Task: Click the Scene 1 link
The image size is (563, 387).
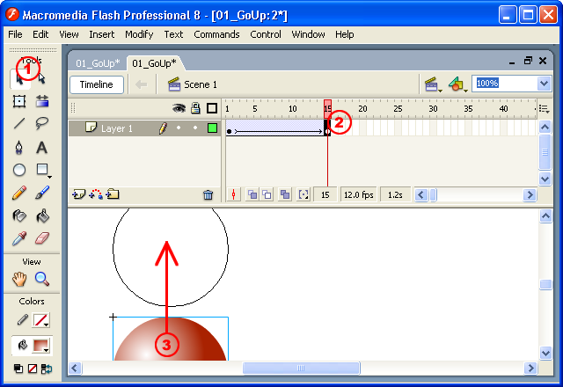Action: (200, 84)
